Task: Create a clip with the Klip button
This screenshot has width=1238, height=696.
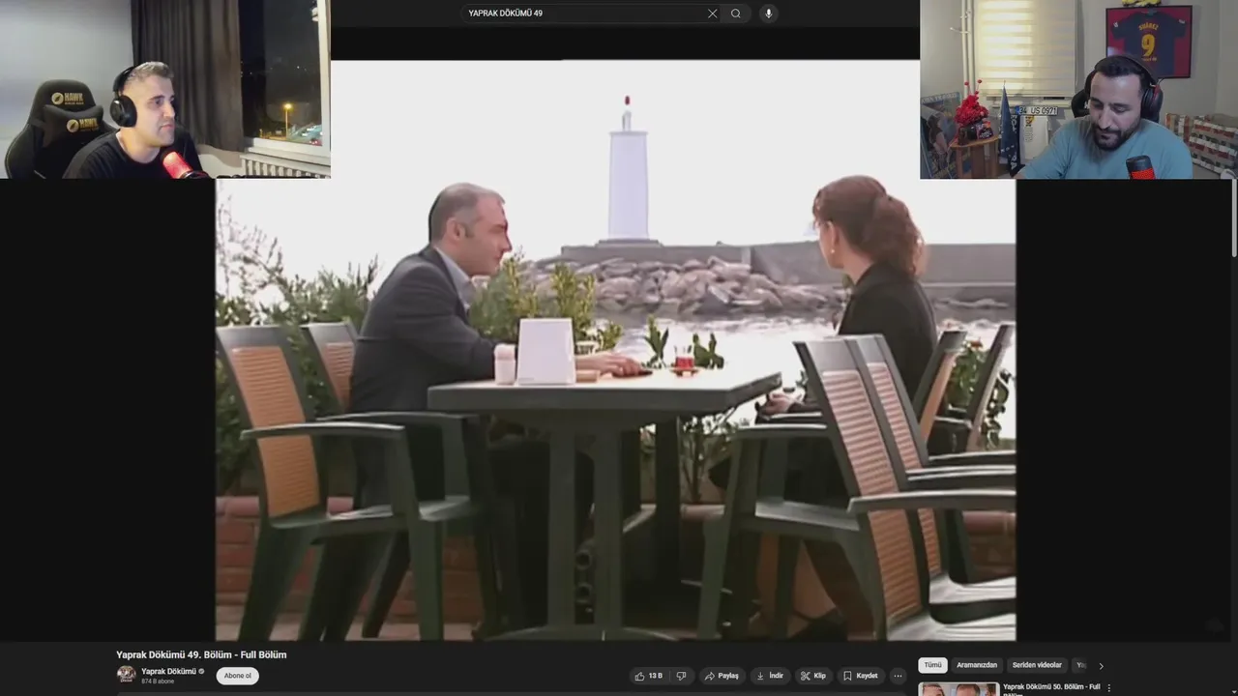Action: tap(813, 676)
